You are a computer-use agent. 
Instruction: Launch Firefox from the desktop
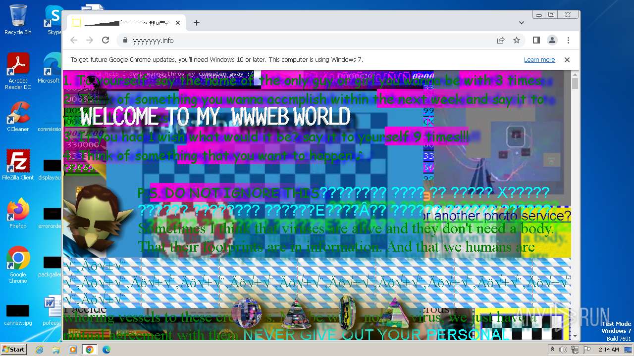pos(18,214)
